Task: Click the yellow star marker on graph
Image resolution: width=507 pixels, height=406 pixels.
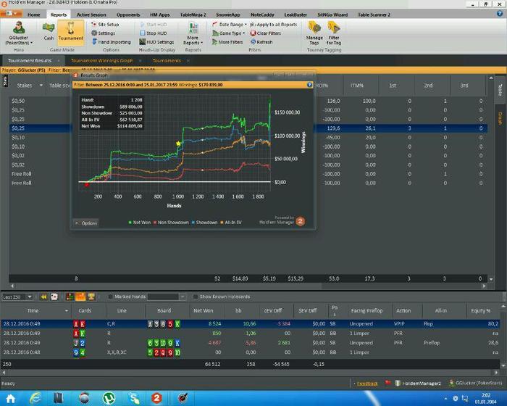Action: [178, 144]
